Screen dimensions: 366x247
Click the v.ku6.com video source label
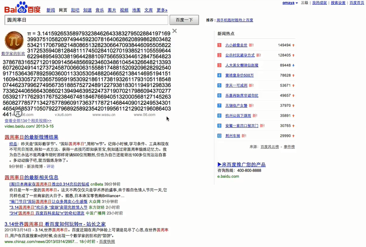[x=63, y=115]
